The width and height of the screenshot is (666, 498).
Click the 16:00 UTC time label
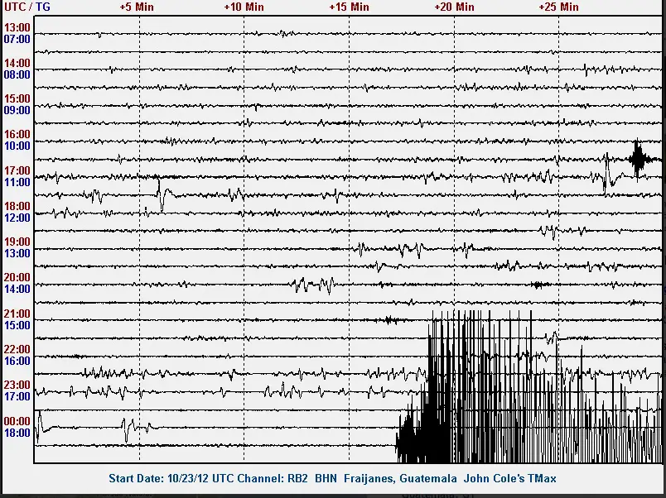coord(17,135)
